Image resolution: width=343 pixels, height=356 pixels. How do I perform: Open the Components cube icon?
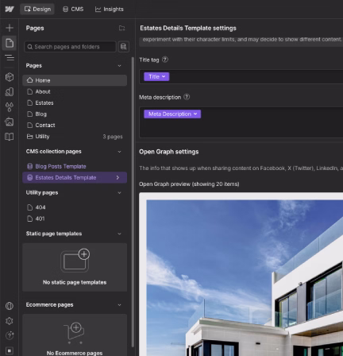[10, 77]
